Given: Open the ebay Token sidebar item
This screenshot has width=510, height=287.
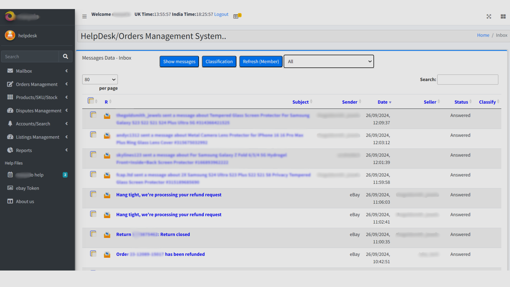Looking at the screenshot, I should [27, 188].
